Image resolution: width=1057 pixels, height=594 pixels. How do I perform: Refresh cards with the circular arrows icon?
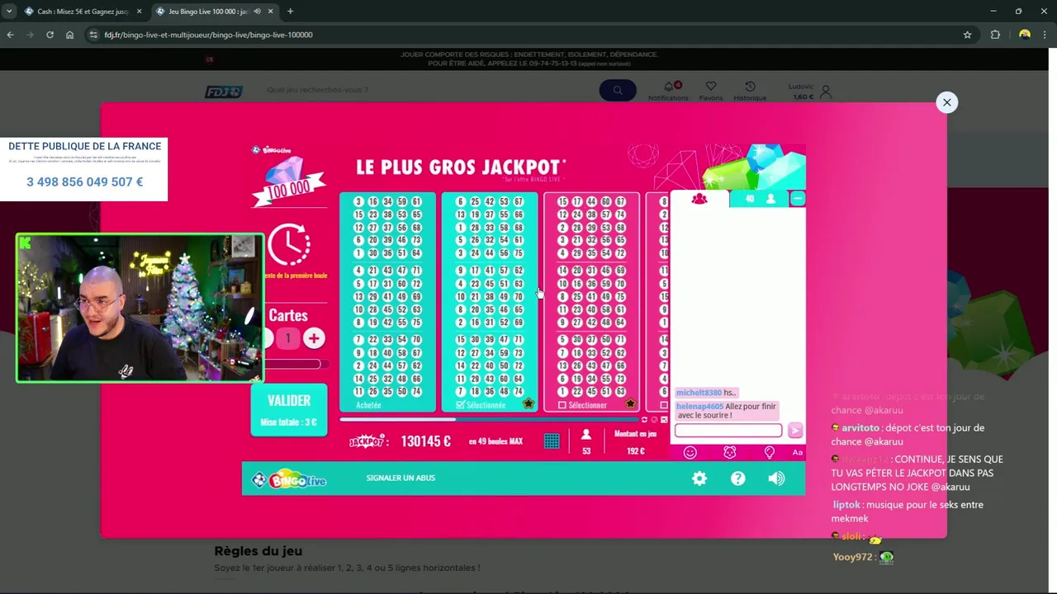pyautogui.click(x=644, y=419)
